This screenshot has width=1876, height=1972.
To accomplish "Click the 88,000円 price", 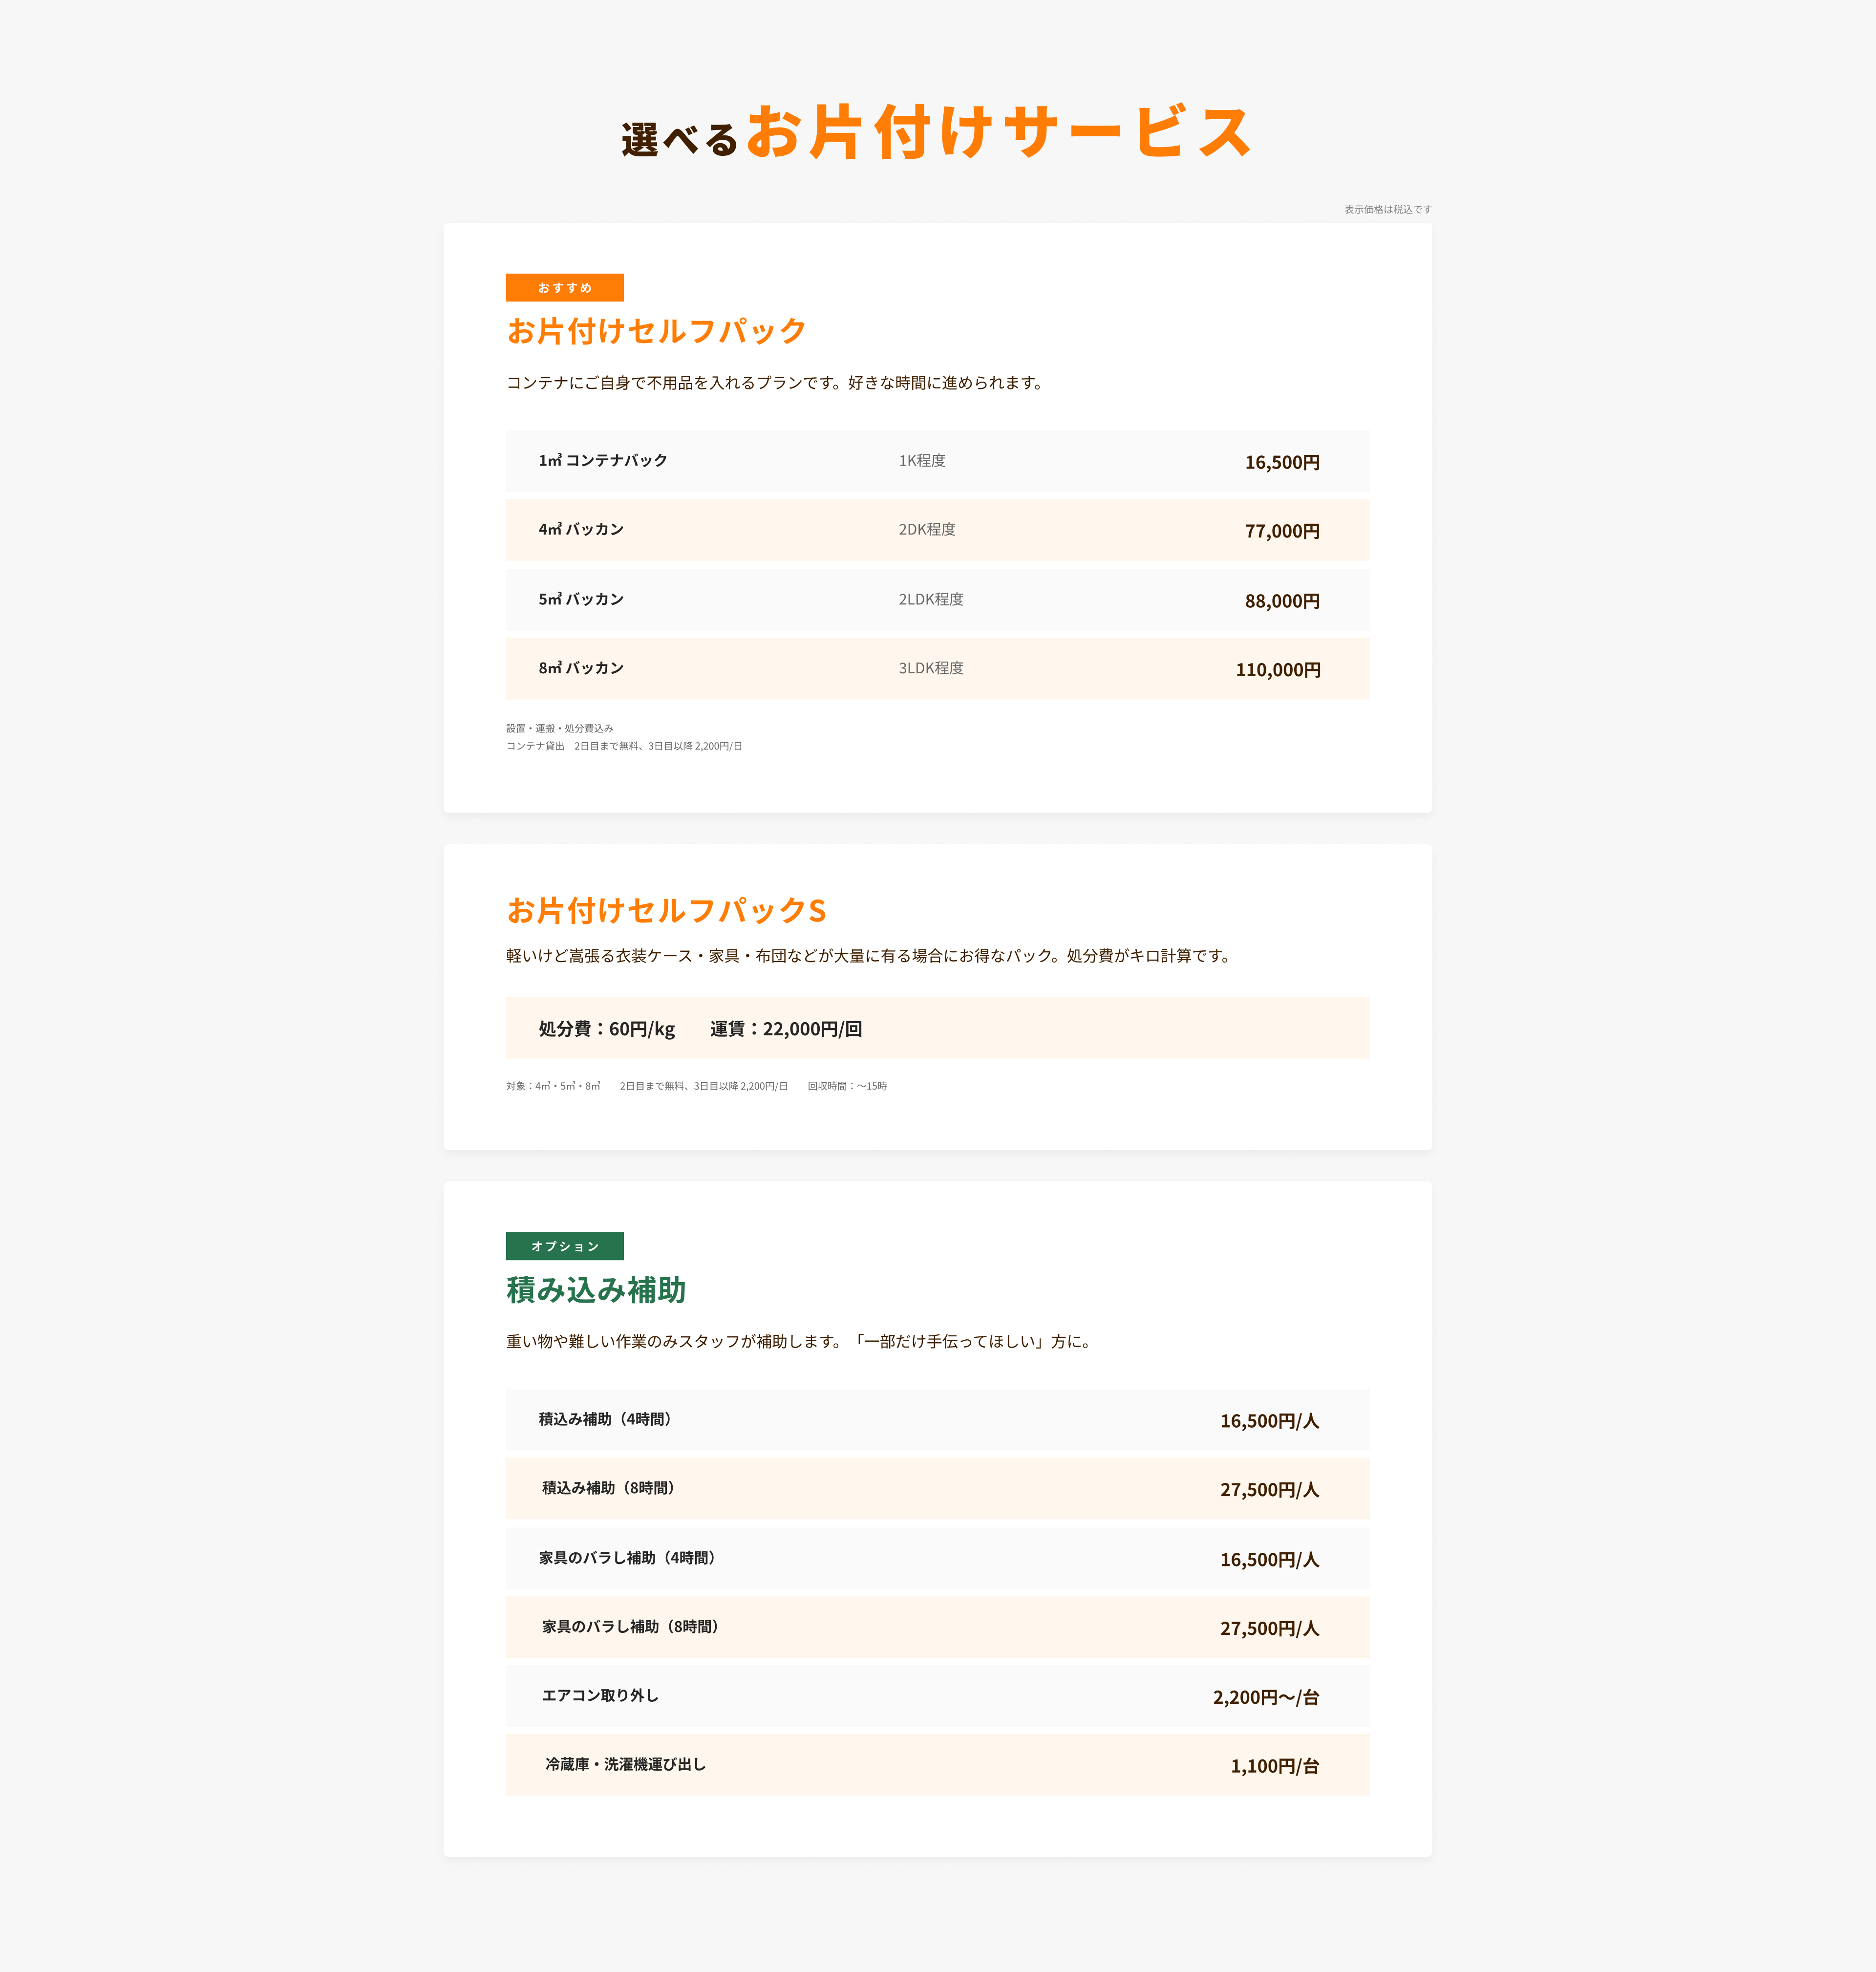I will 1282,601.
